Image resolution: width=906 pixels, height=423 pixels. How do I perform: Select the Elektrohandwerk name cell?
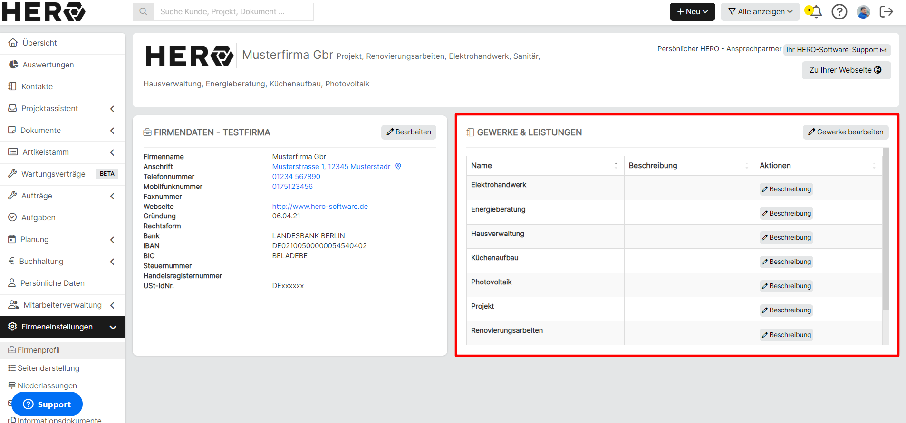[x=545, y=188]
